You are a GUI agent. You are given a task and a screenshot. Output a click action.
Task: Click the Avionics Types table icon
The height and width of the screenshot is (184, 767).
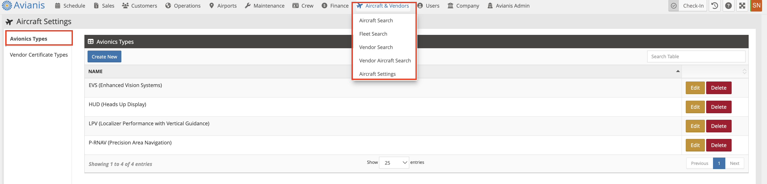(90, 42)
